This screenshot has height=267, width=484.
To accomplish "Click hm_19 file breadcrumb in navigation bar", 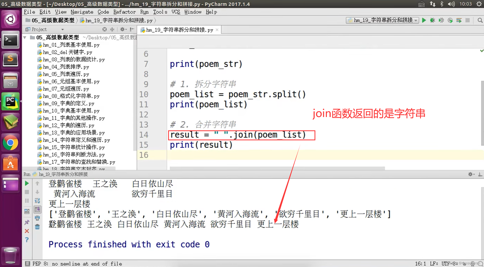I will click(x=116, y=20).
